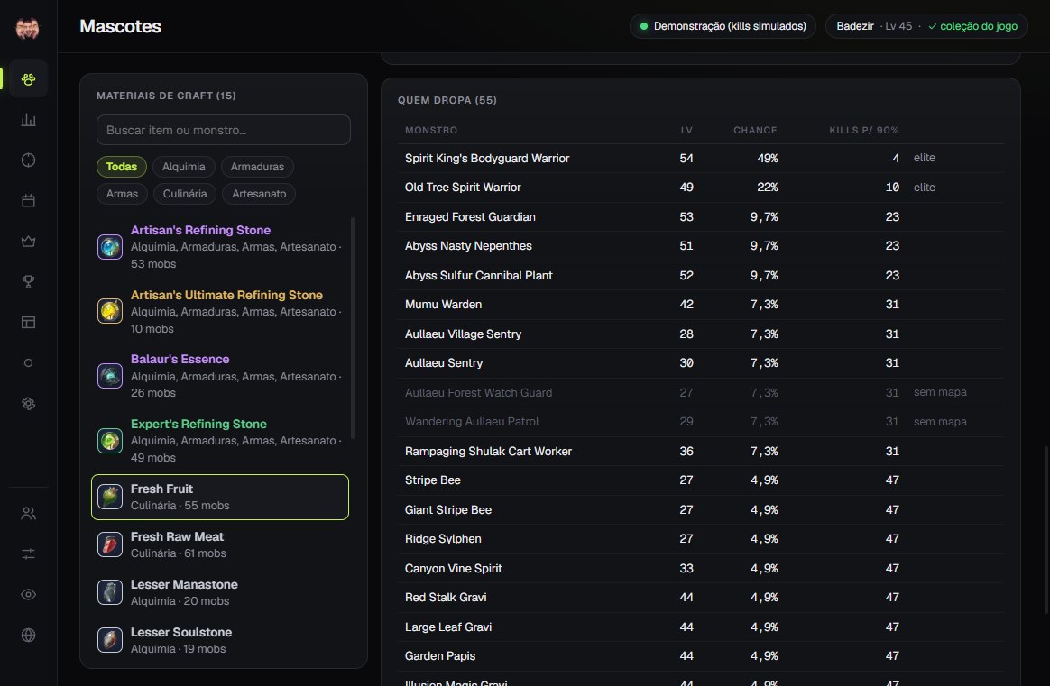Click the KILLS P/ 90% column header
This screenshot has height=686, width=1050.
pyautogui.click(x=864, y=131)
